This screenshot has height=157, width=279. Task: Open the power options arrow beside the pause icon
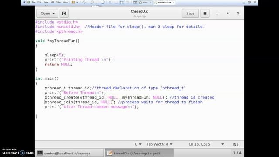tap(77, 2)
